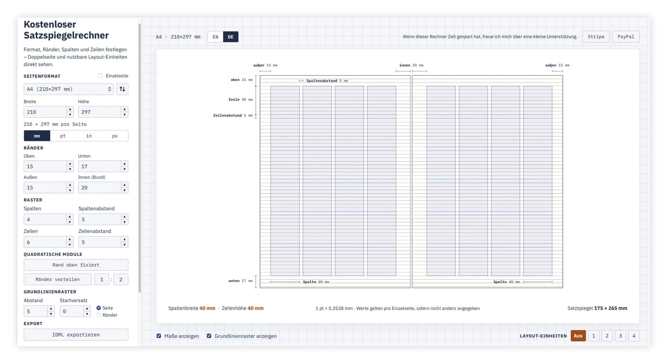Set layout units to 2
Screen dimensions: 668x364
pyautogui.click(x=607, y=336)
